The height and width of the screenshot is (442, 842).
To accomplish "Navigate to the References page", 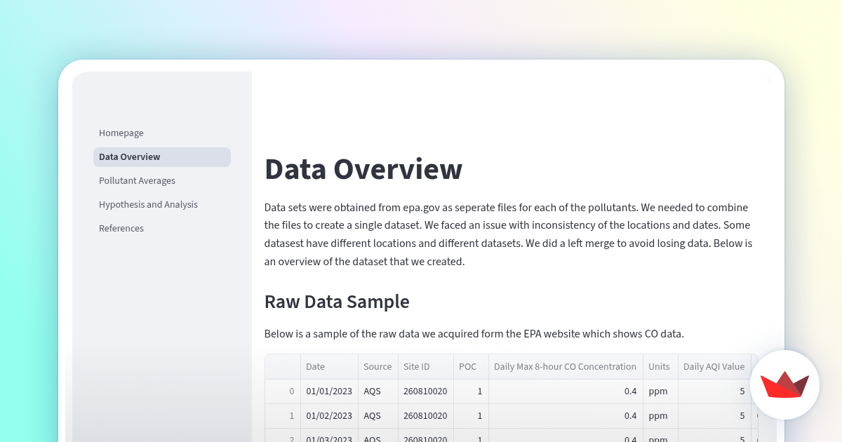I will [162, 229].
